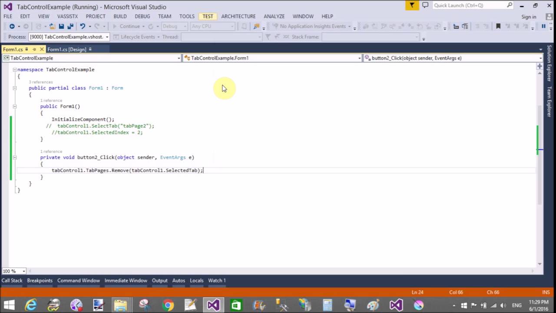Viewport: 556px width, 313px height.
Task: Click the Redo arrow icon
Action: point(97,26)
